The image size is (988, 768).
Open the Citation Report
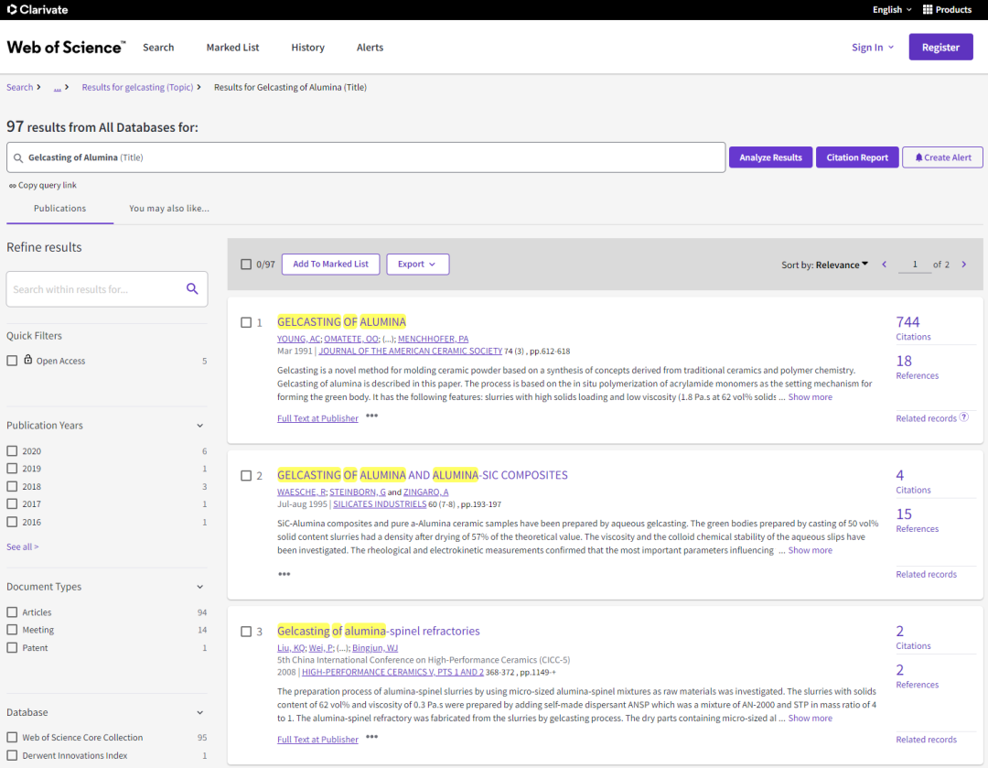coord(857,157)
